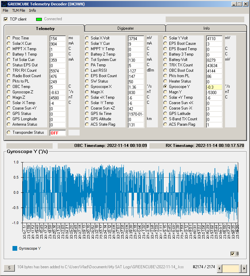Screen dimensions: 250x276
Task: Select the EPS Boot Cause radio button
Action: [x=165, y=43]
